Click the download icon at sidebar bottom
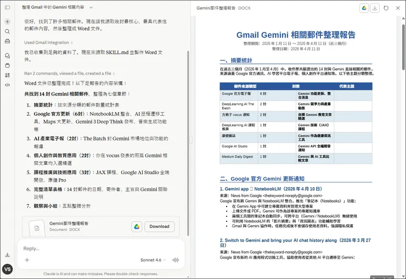 [8, 255]
